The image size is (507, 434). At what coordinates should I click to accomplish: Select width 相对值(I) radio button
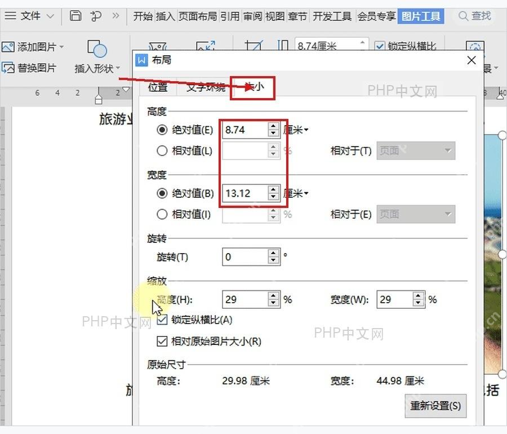click(162, 214)
